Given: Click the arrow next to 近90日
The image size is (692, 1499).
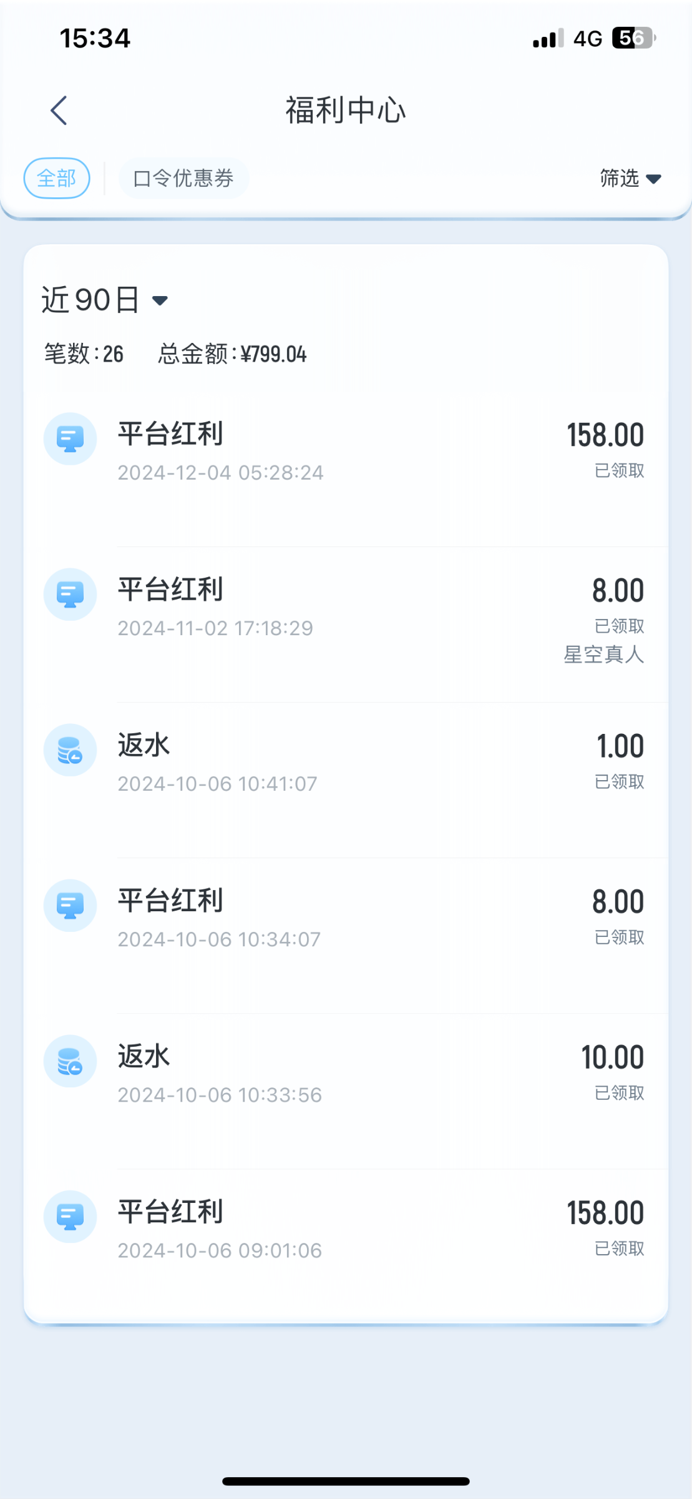Looking at the screenshot, I should (160, 301).
